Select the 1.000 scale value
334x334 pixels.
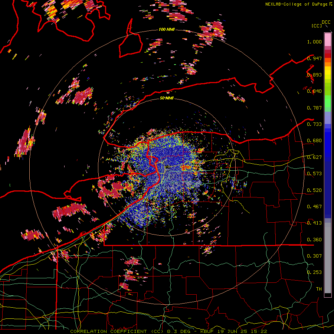click(x=314, y=42)
